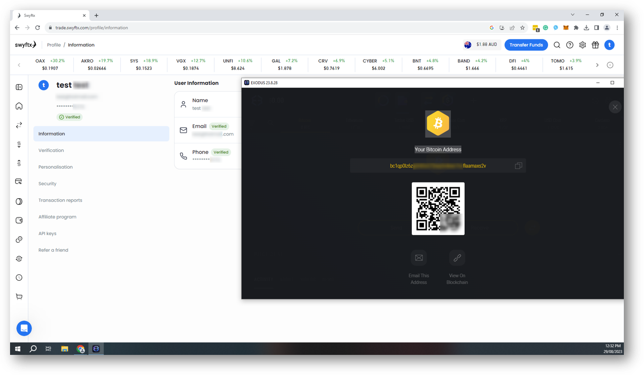
Task: Open the chat support bubble button
Action: [24, 329]
